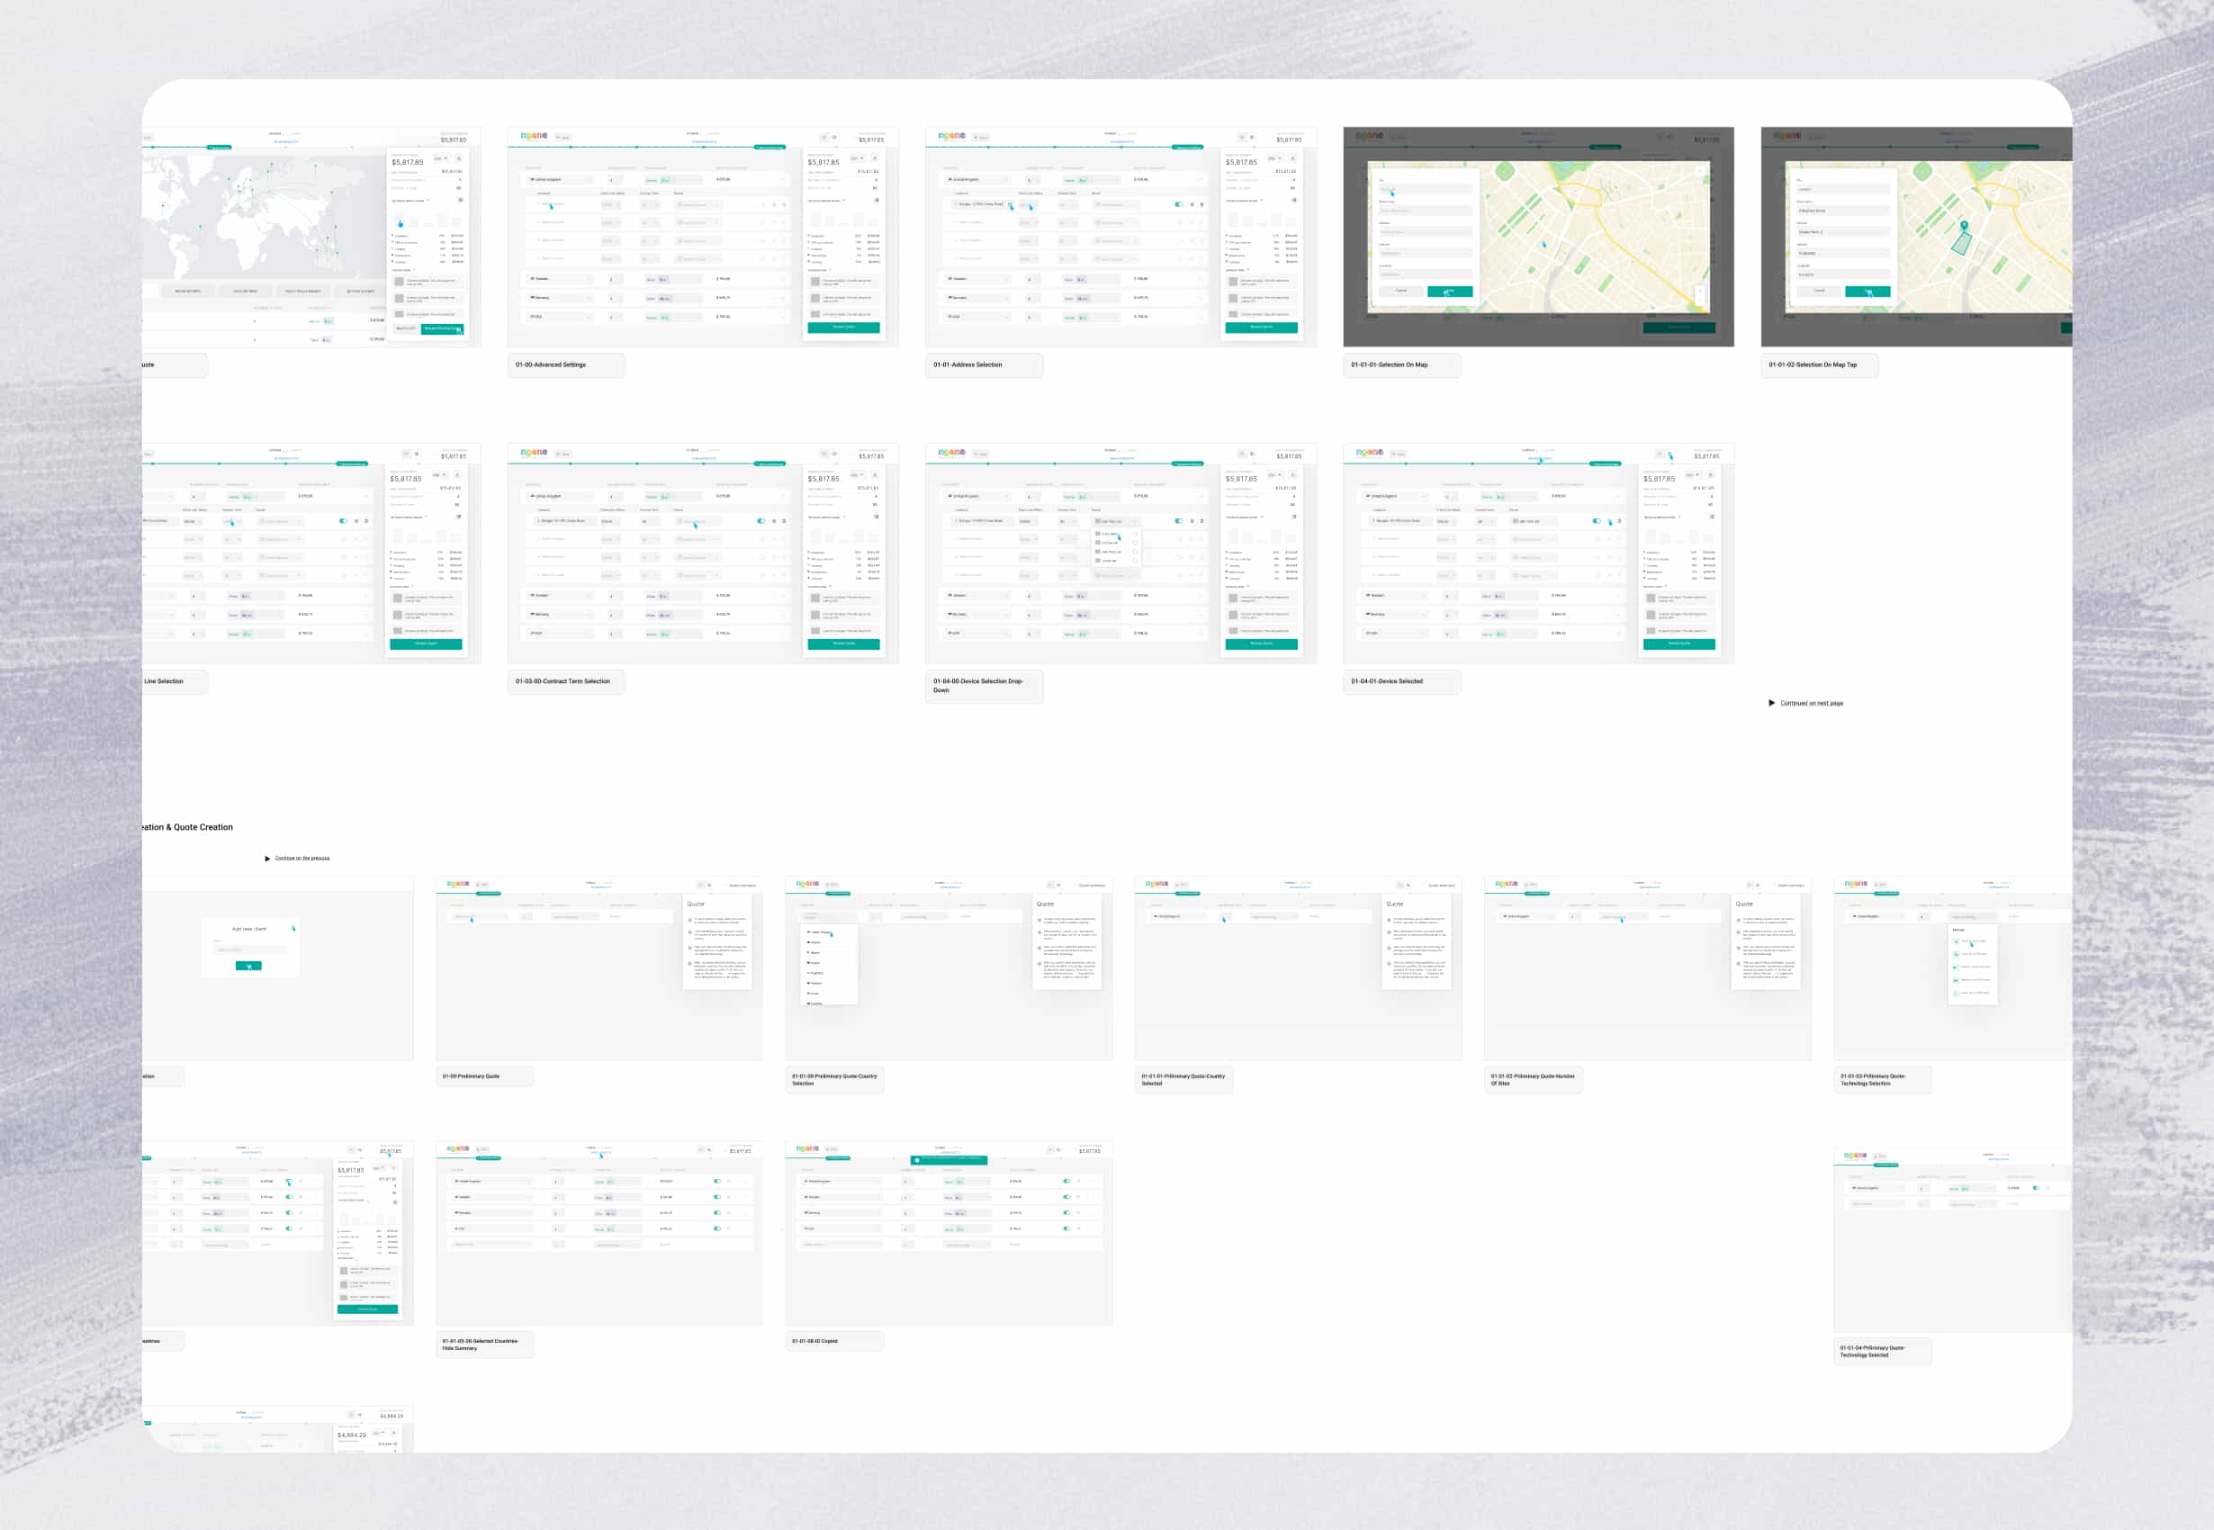Click the play arrow beside Continue on the previous

(267, 858)
